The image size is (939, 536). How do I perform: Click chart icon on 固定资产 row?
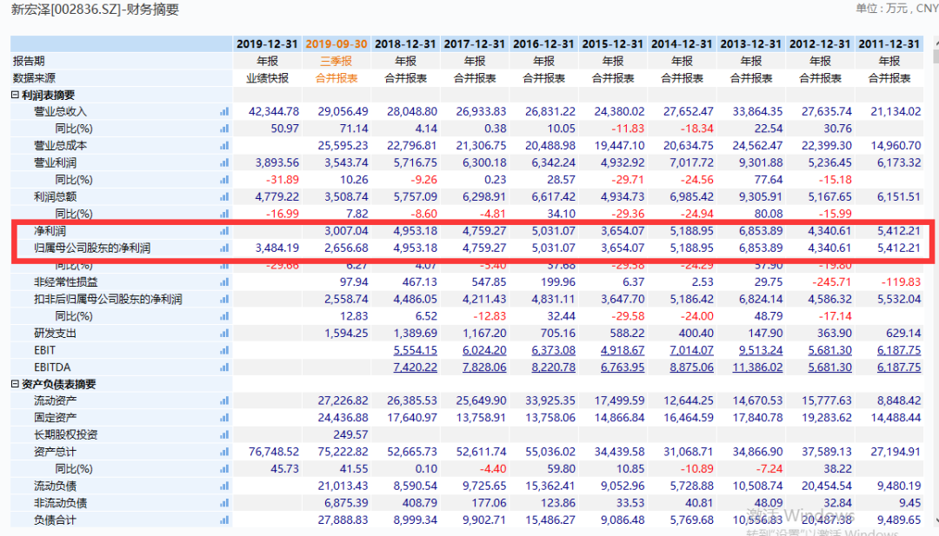[224, 418]
